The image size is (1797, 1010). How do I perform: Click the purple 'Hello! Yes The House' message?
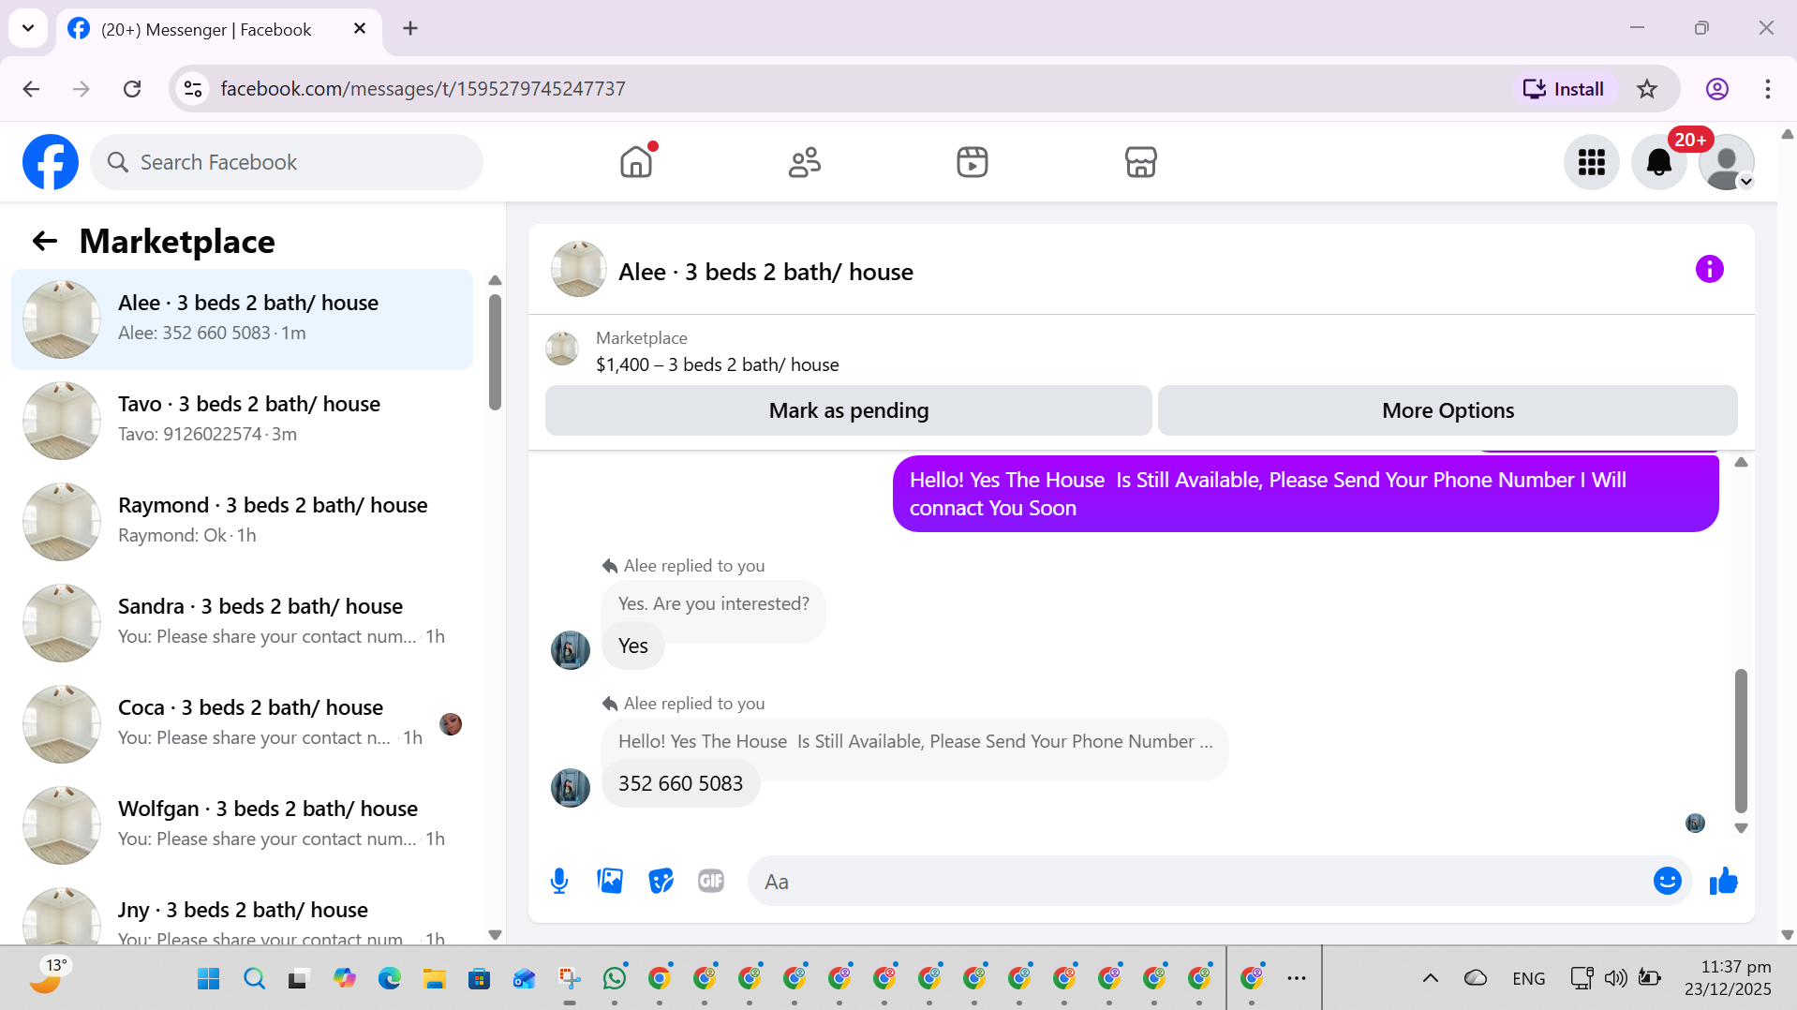point(1305,494)
